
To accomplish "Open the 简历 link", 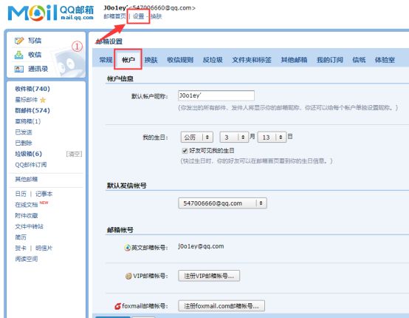I will pos(21,237).
